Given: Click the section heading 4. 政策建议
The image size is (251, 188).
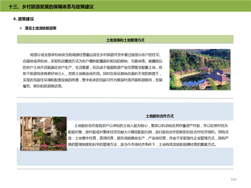Looking at the screenshot, I should (x=24, y=20).
